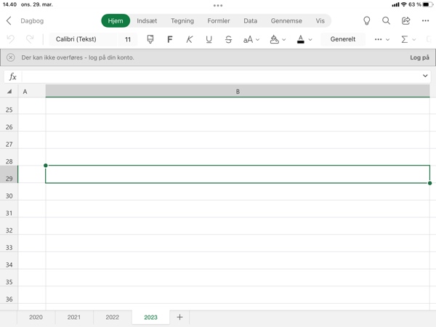
Task: Tap the Dagbog file name
Action: click(32, 21)
